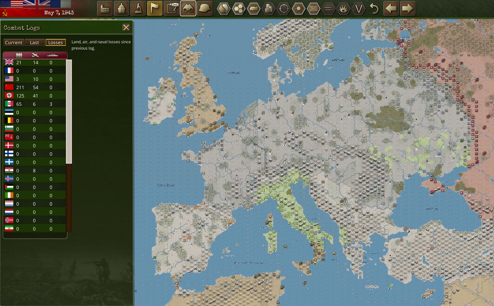Select the Germany flag in losses list
The height and width of the screenshot is (306, 494).
[9, 96]
